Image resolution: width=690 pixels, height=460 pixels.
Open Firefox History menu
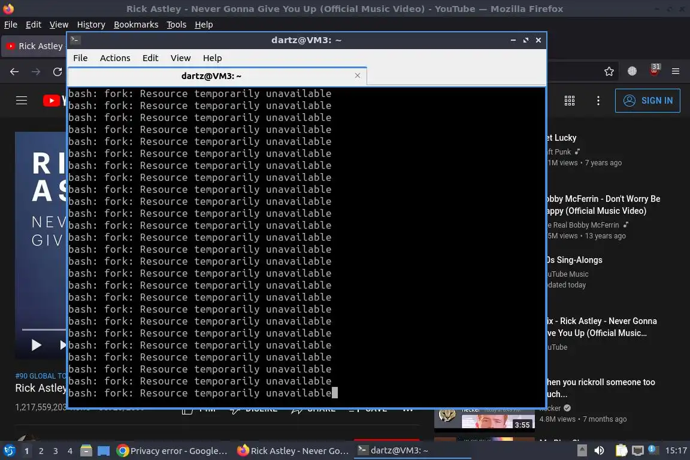point(91,25)
